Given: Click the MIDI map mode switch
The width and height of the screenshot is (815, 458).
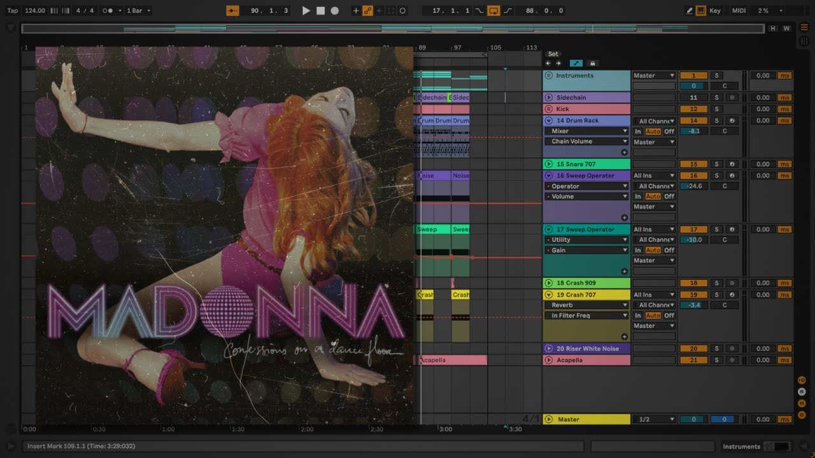Looking at the screenshot, I should click(x=739, y=11).
